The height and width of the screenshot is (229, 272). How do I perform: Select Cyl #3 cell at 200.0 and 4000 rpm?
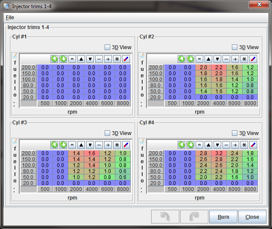(91, 153)
